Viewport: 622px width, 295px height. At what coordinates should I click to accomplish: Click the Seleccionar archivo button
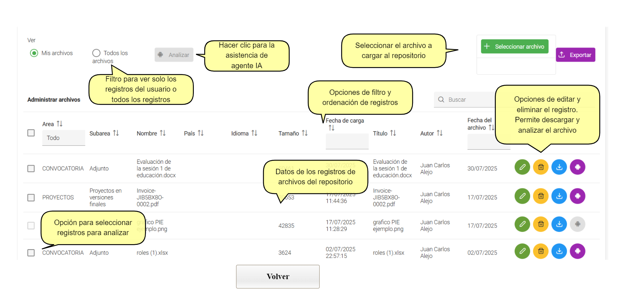(x=515, y=47)
